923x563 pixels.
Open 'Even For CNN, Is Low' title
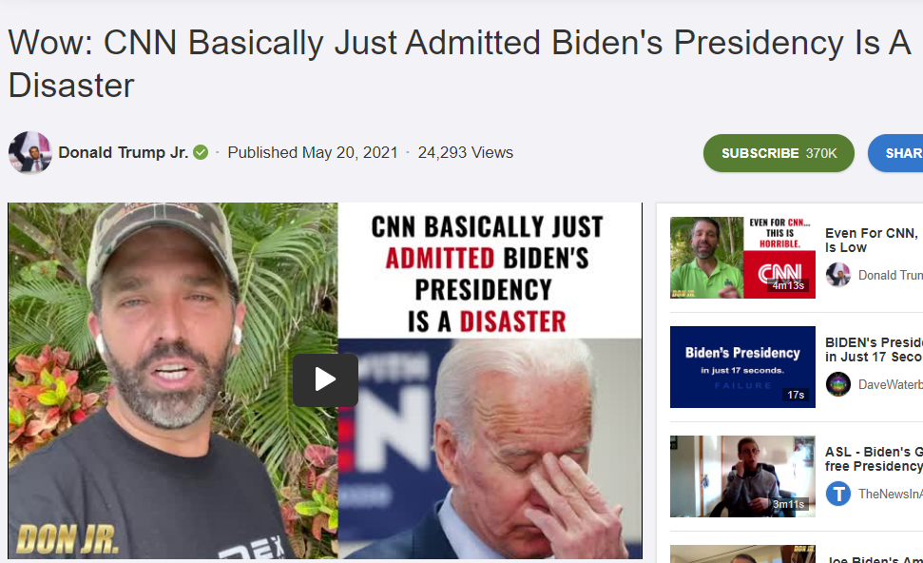coord(872,241)
